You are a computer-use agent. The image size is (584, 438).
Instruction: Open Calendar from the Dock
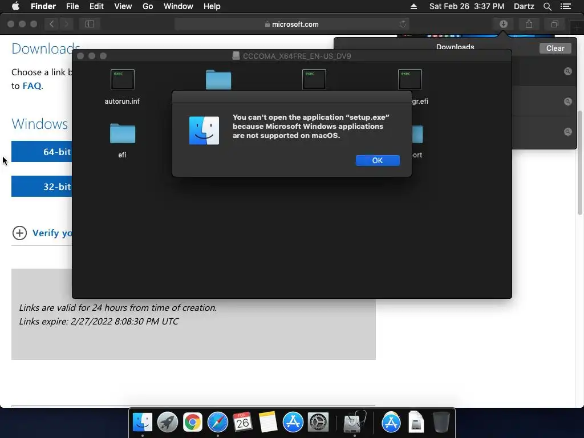[242, 423]
